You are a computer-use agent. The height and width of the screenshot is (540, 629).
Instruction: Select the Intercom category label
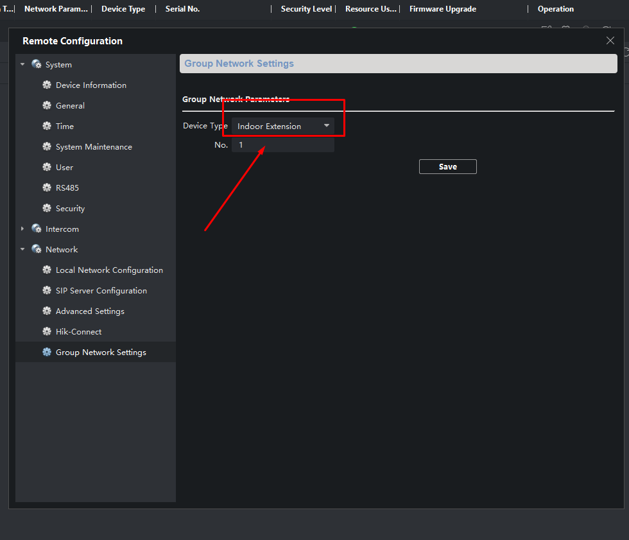point(62,229)
